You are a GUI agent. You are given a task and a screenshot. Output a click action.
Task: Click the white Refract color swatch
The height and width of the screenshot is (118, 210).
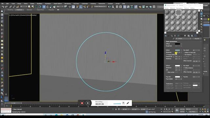coord(178,66)
